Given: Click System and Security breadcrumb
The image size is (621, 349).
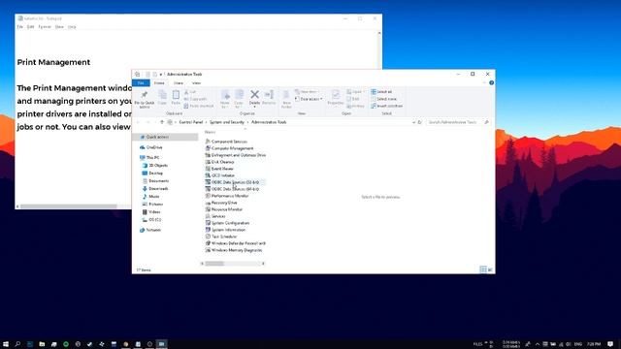Looking at the screenshot, I should click(x=227, y=122).
